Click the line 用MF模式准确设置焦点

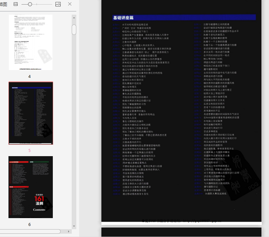pyautogui.click(x=134, y=163)
